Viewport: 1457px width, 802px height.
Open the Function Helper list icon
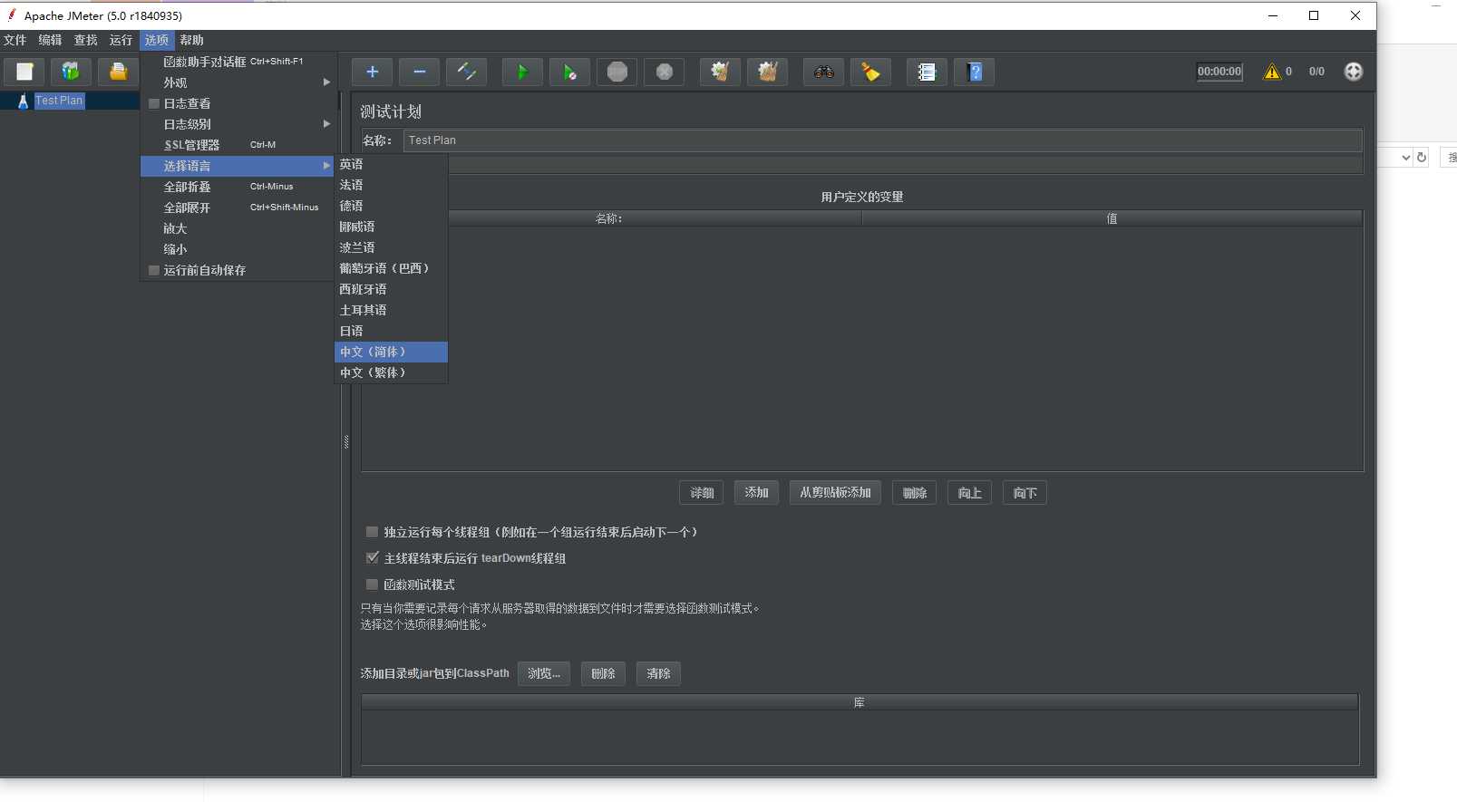click(x=927, y=72)
